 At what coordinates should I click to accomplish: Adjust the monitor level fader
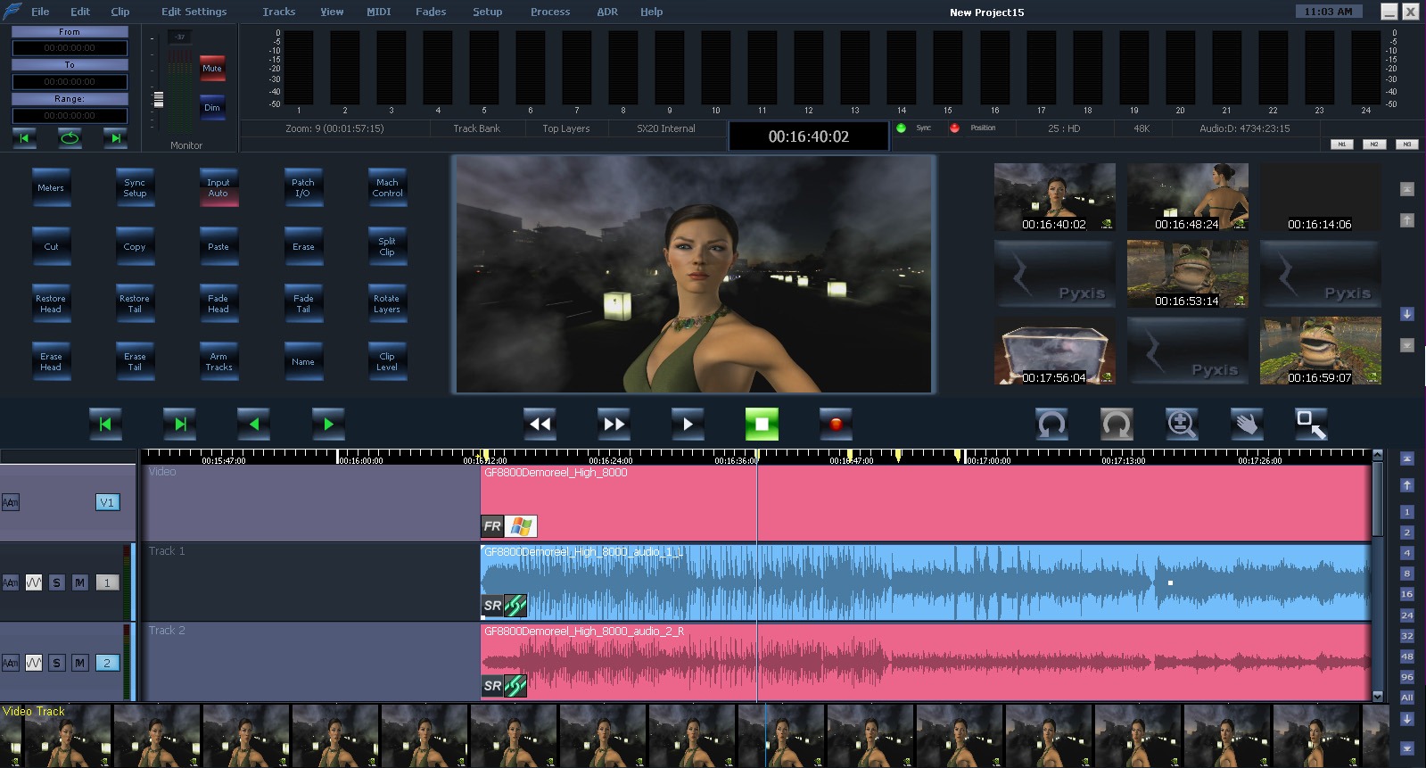(159, 98)
